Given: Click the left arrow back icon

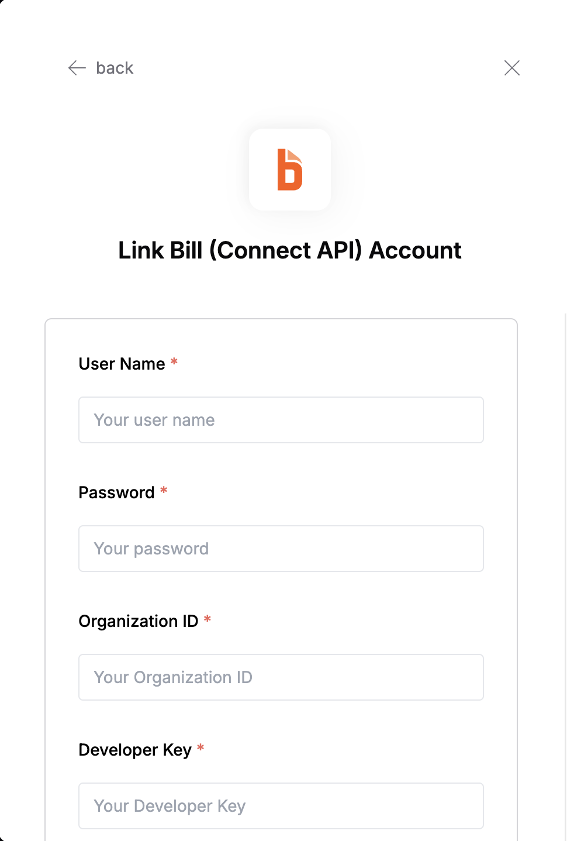Looking at the screenshot, I should tap(77, 68).
